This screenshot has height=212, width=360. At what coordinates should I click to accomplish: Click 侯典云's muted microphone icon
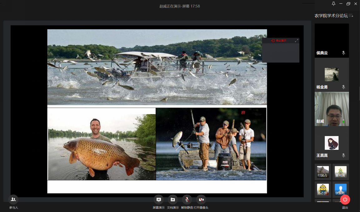pos(343,53)
